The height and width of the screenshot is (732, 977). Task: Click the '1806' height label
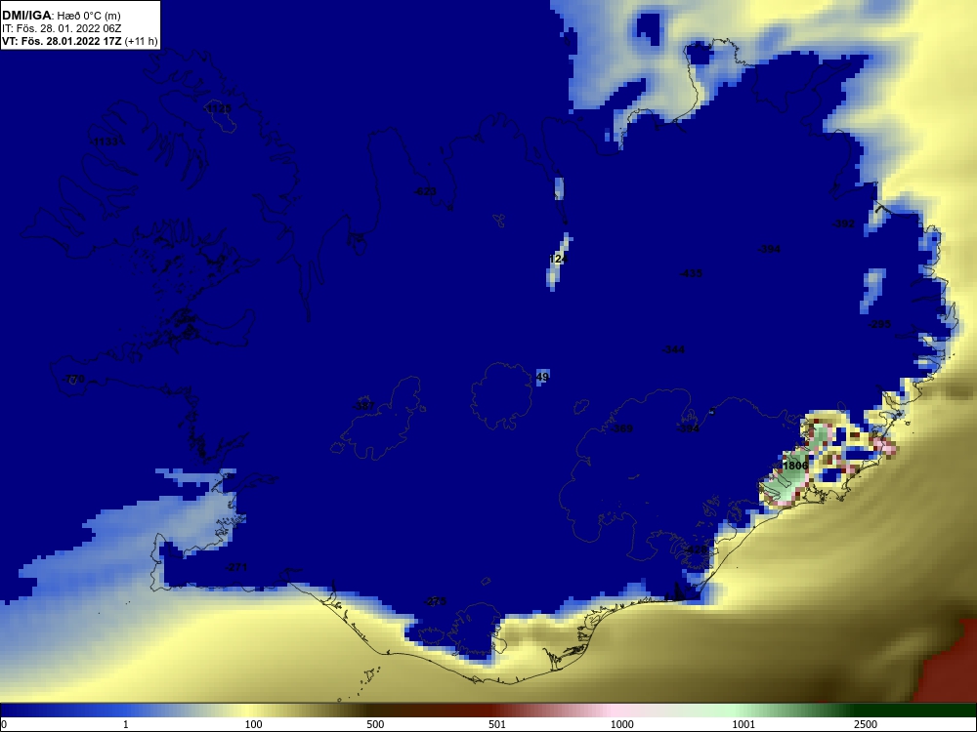795,467
